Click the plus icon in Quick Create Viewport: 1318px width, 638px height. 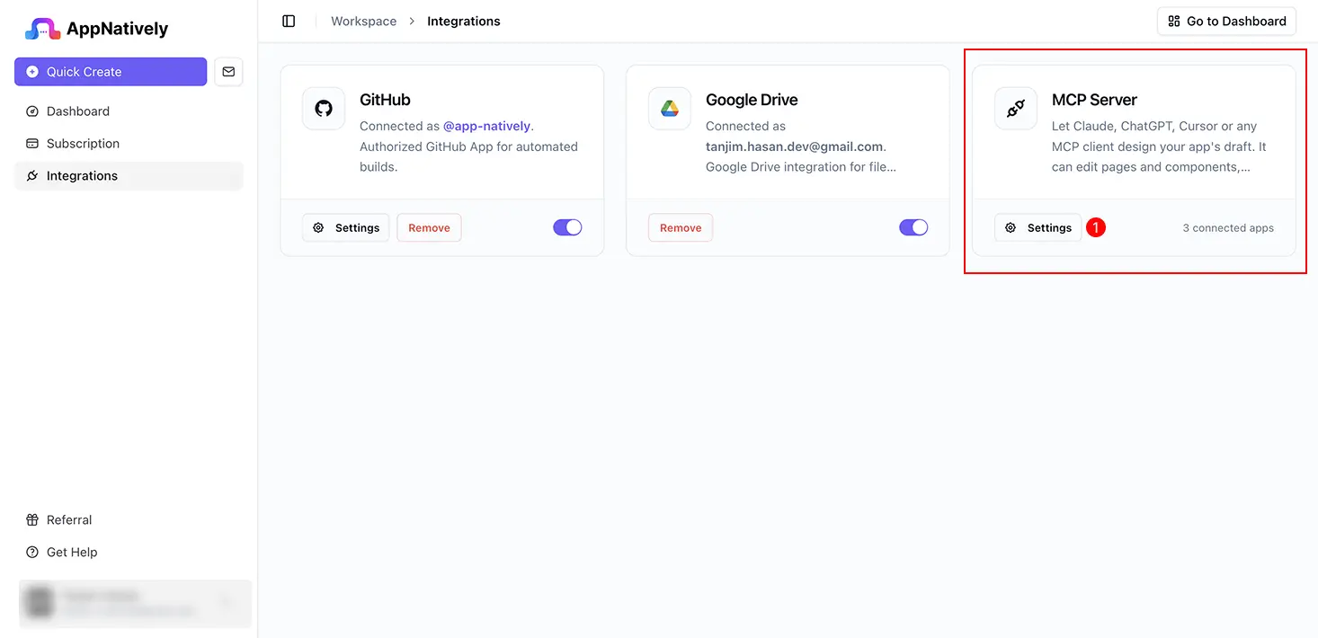32,72
